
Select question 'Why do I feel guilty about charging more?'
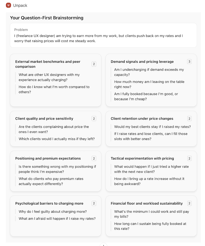click(53, 212)
